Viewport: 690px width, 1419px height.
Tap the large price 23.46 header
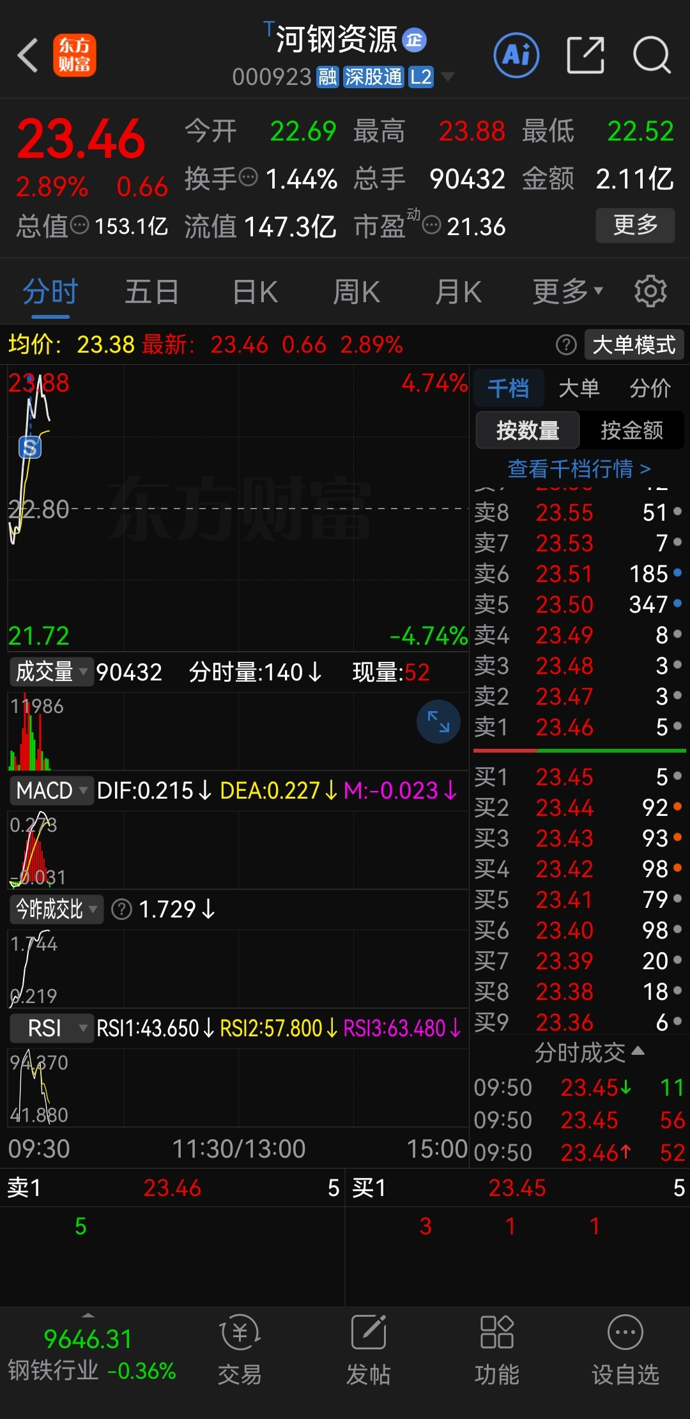80,139
